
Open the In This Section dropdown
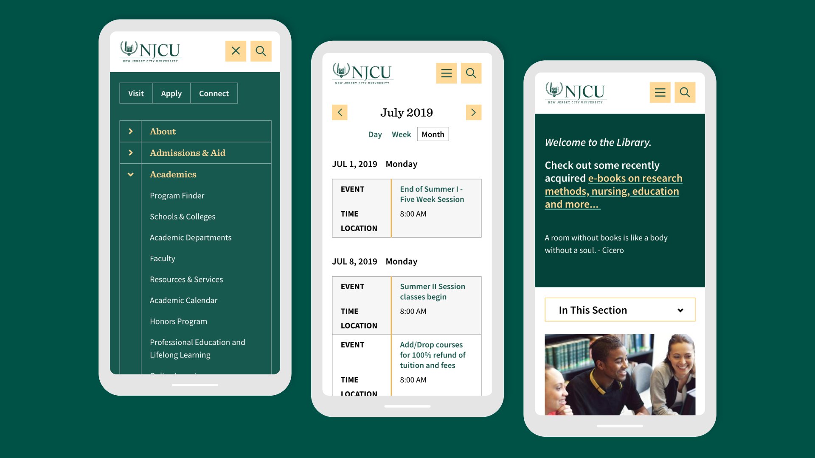point(620,310)
